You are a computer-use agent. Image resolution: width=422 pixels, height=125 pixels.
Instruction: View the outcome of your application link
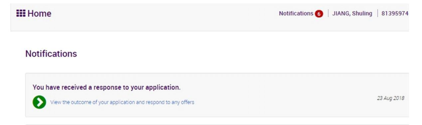122,102
